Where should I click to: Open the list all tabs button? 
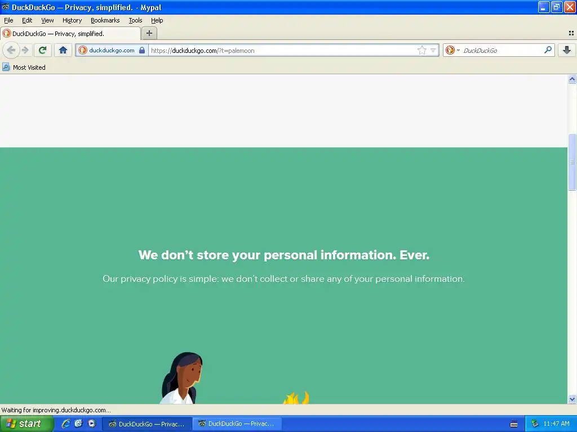tap(571, 33)
